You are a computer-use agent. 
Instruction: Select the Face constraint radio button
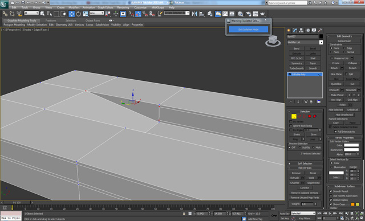(331, 52)
